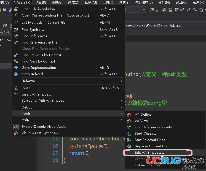
Task: Click the return 0 statement on line 17
Action: click(79, 153)
